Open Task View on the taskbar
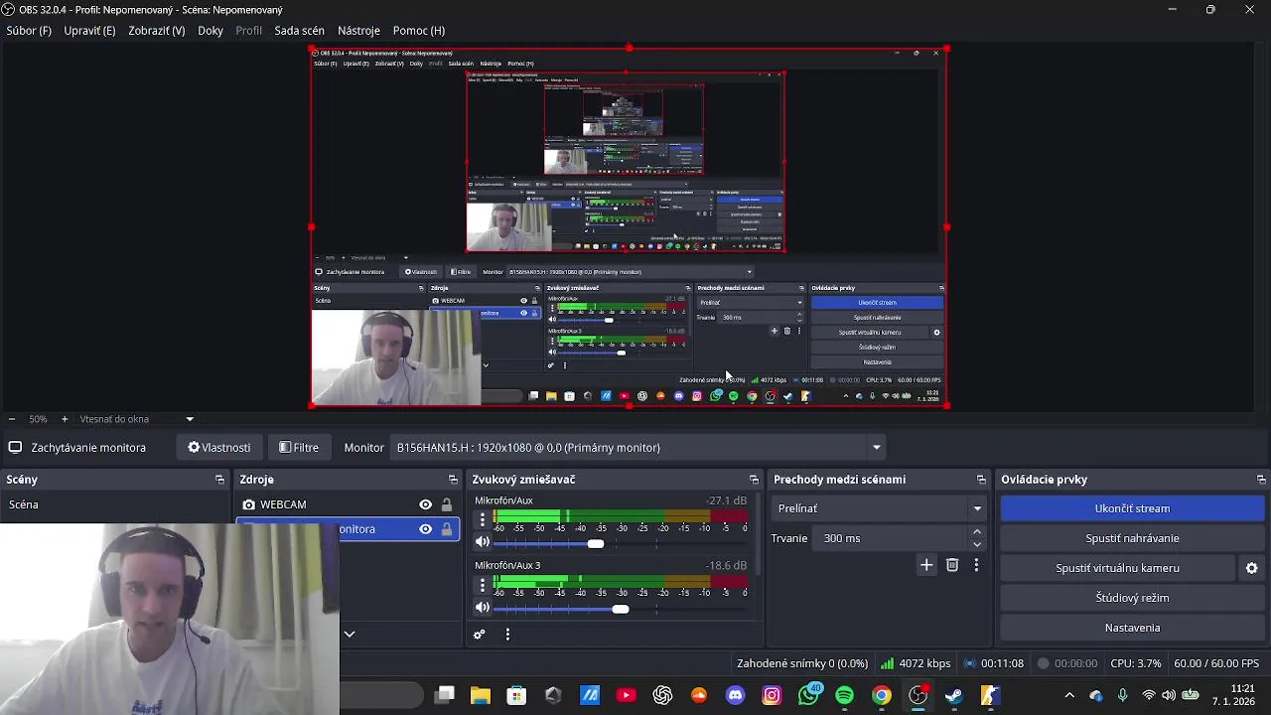Image resolution: width=1271 pixels, height=715 pixels. click(x=445, y=695)
